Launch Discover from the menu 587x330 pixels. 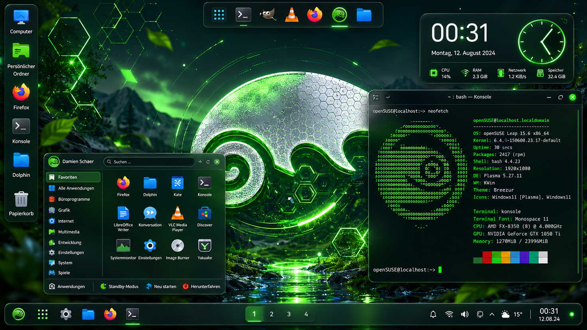coord(205,217)
